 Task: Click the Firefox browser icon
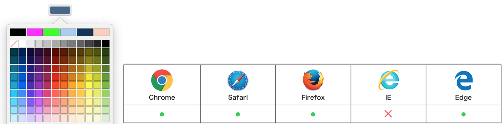coord(313,80)
